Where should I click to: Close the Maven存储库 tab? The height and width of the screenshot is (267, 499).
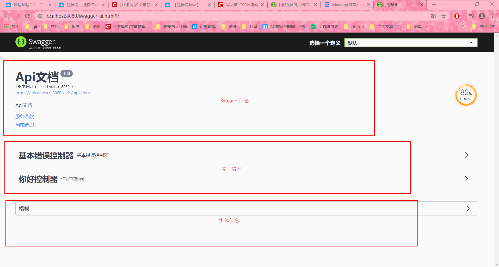368,5
